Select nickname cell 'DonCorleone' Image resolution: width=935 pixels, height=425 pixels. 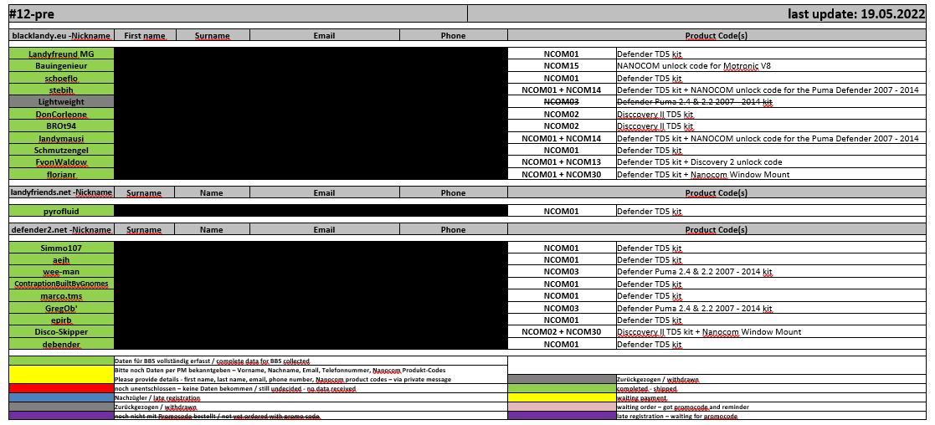61,115
